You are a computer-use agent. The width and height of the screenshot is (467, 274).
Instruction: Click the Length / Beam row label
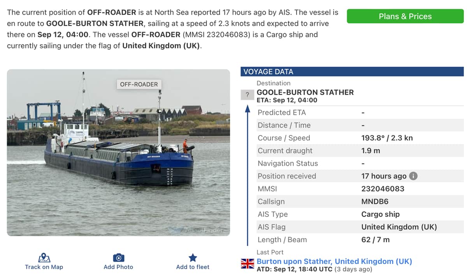[x=282, y=240]
